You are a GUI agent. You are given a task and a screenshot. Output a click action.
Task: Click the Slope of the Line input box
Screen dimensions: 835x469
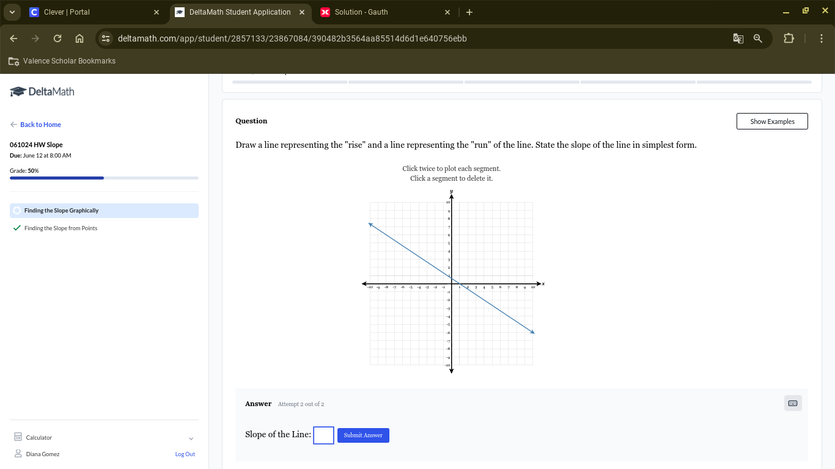point(323,435)
